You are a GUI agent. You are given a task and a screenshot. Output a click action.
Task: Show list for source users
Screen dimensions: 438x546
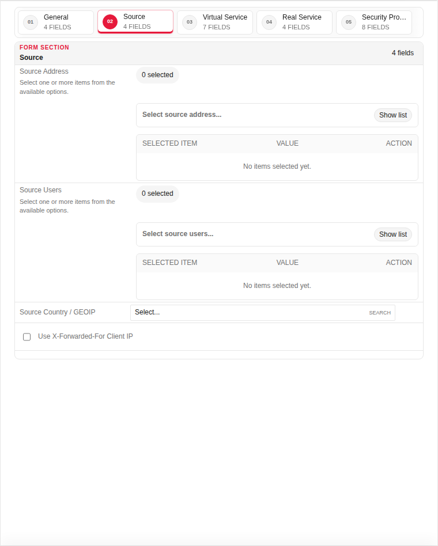(392, 234)
